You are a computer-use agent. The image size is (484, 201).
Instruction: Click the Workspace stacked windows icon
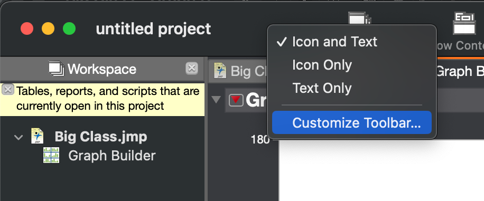click(x=57, y=69)
